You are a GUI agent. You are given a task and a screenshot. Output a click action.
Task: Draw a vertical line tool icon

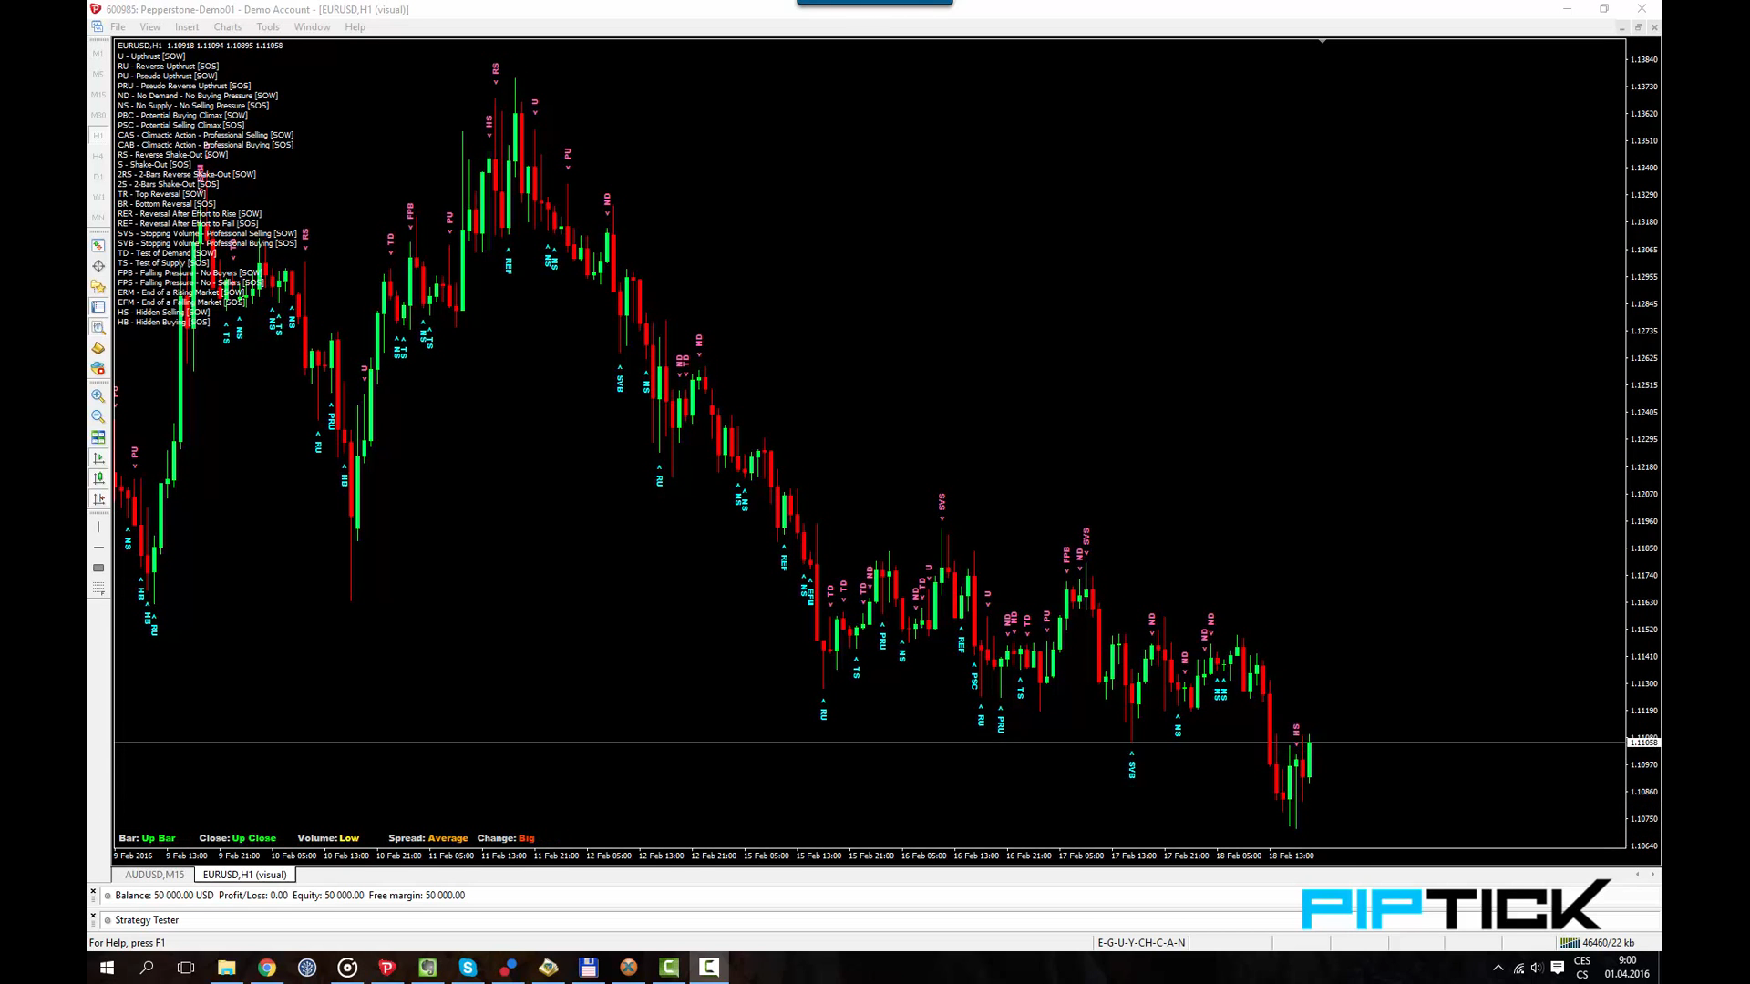[98, 527]
